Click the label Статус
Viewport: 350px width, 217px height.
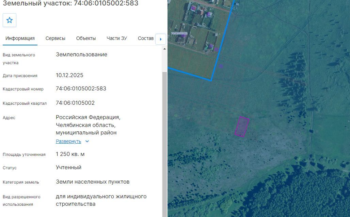click(10, 168)
